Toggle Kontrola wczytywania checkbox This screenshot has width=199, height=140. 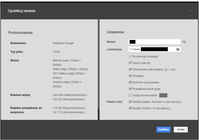point(130,82)
